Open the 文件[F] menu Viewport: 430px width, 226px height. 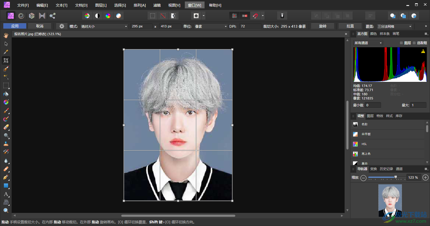(23, 5)
